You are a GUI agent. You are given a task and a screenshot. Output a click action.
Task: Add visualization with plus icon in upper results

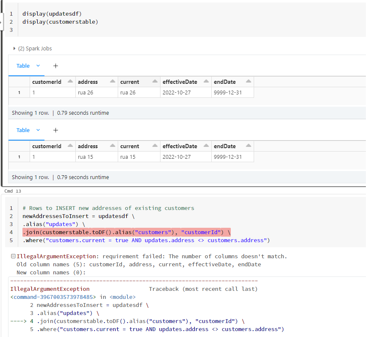(55, 66)
